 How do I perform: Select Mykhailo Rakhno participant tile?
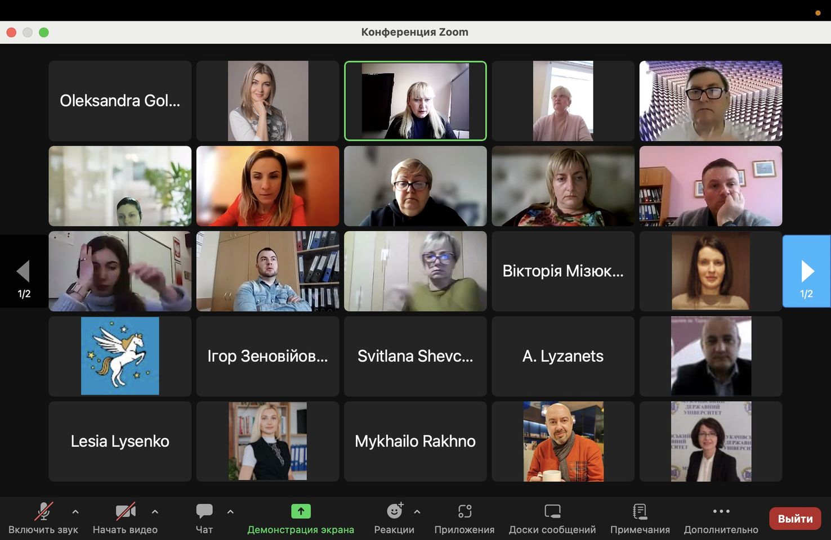pos(415,442)
